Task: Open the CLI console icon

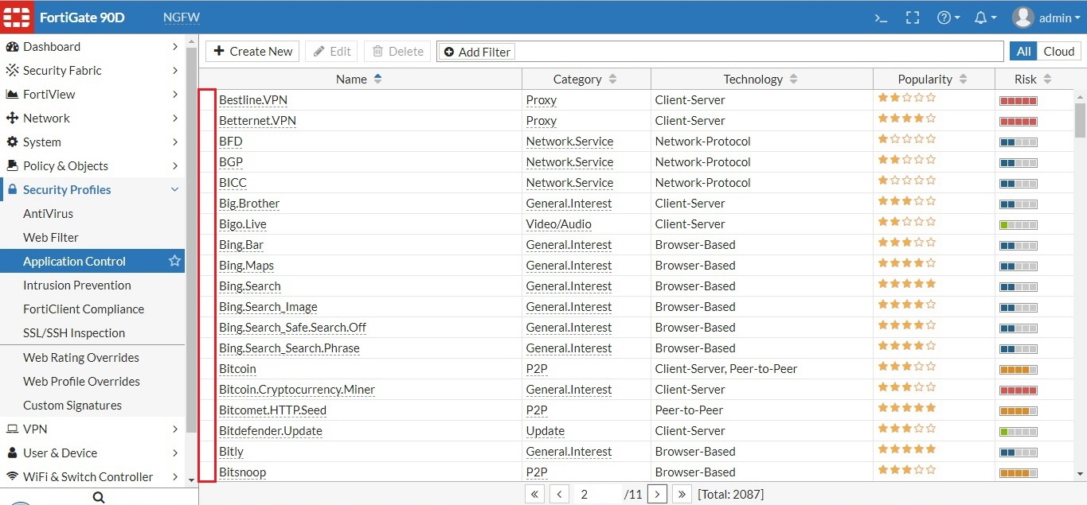Action: 881,17
